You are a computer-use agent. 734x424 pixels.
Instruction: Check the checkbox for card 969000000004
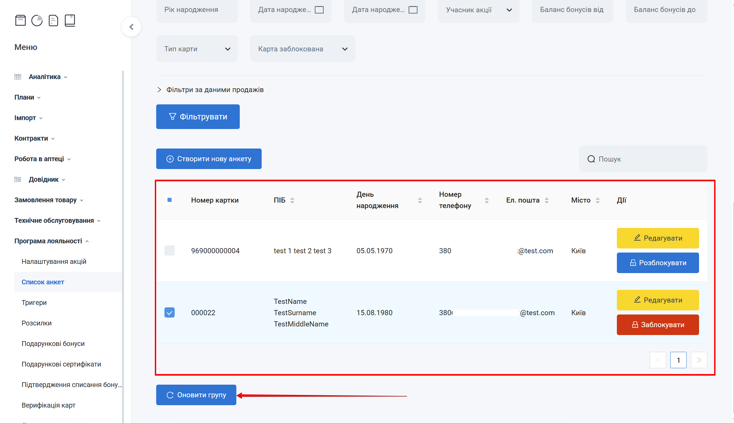coord(170,250)
